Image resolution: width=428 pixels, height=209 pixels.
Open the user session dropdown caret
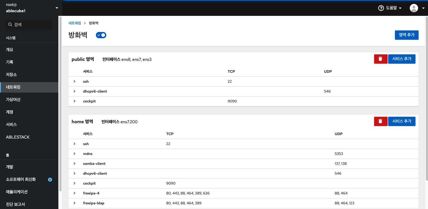[423, 8]
